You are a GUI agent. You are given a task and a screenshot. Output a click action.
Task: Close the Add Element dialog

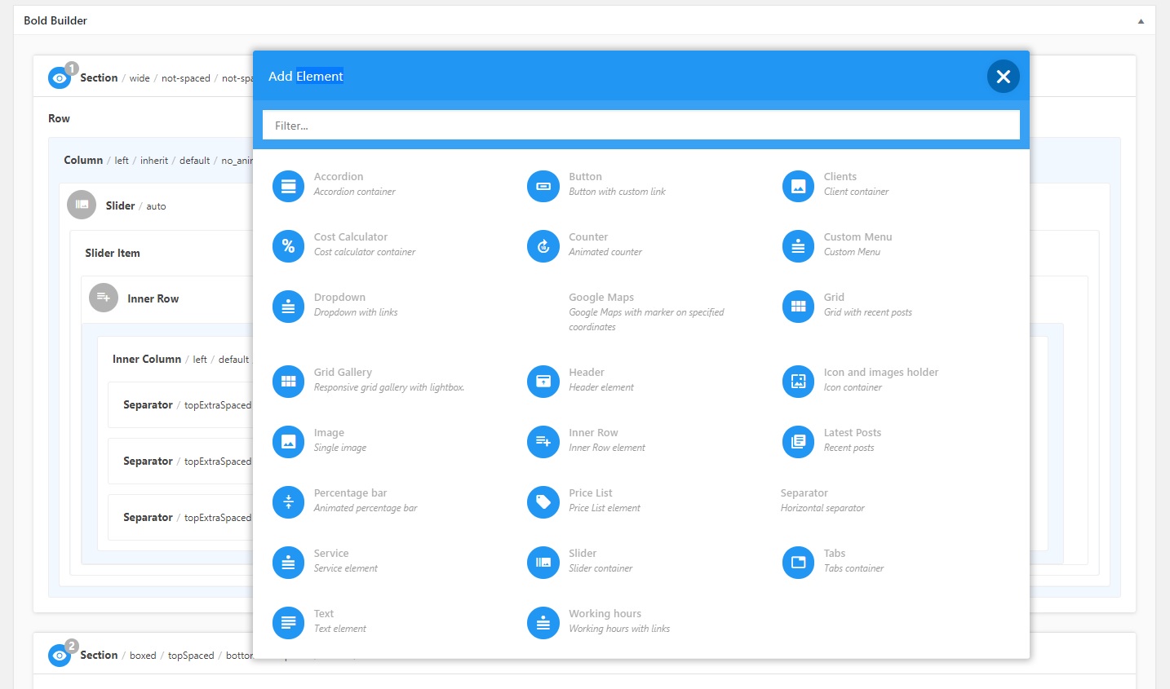point(1004,77)
